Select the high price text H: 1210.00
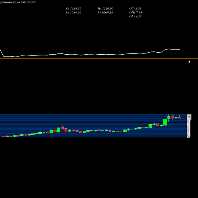 point(105,9)
